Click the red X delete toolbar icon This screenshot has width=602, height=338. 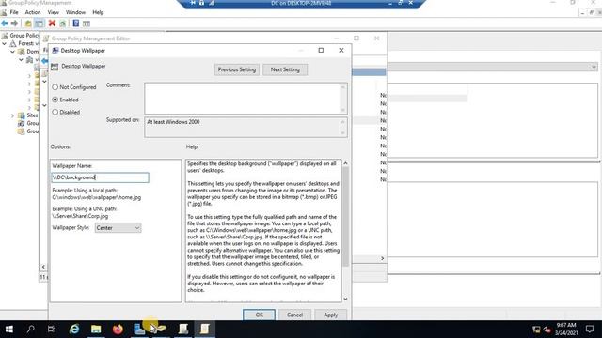click(52, 23)
